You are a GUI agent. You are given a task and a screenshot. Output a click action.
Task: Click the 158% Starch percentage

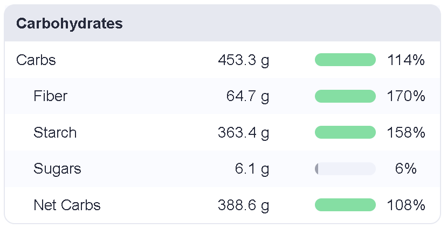point(406,132)
